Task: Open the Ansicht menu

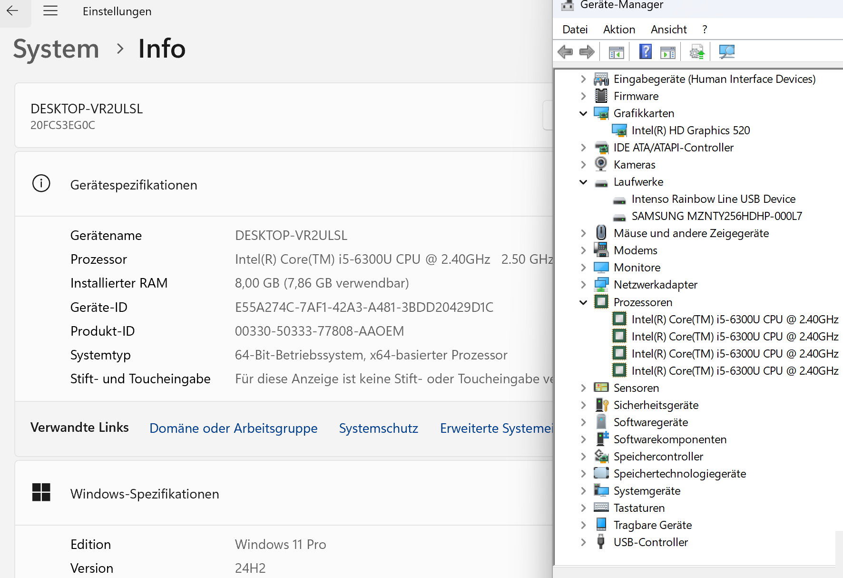Action: pos(669,30)
